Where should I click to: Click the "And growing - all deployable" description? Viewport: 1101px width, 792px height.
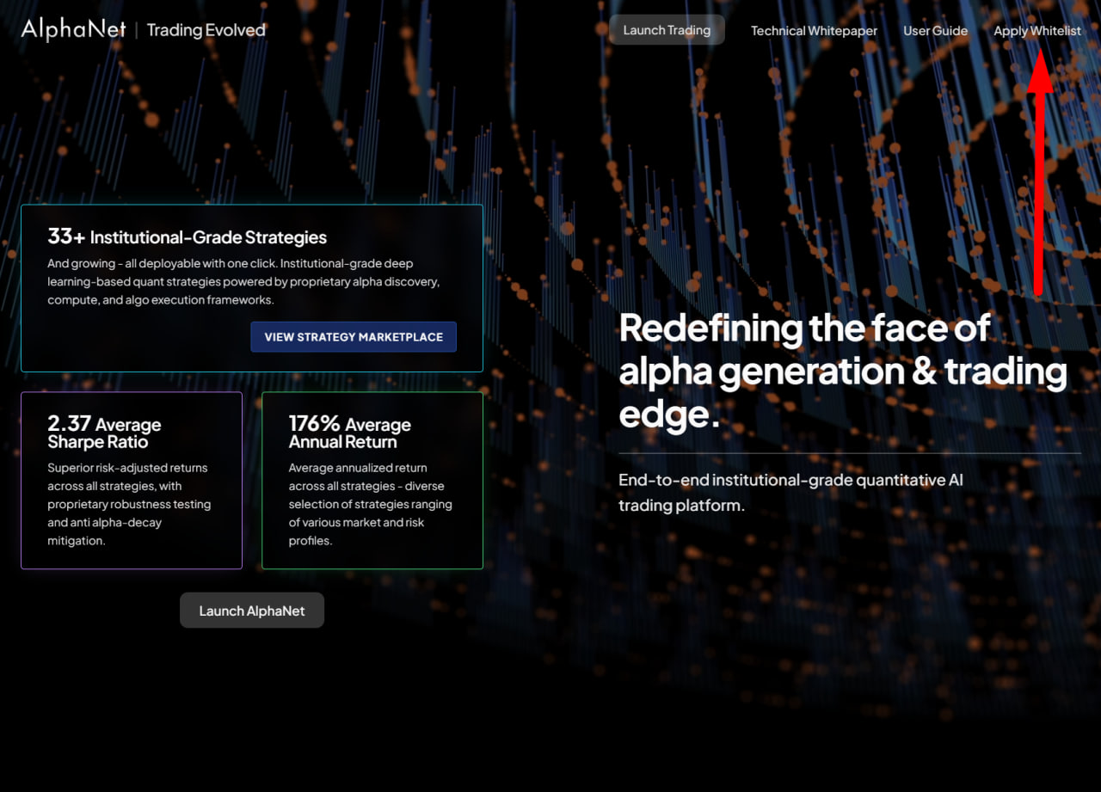pyautogui.click(x=243, y=282)
